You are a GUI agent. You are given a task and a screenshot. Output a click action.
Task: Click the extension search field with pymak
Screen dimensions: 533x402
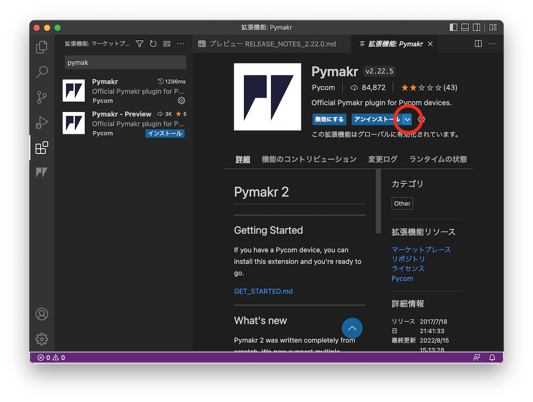[125, 62]
